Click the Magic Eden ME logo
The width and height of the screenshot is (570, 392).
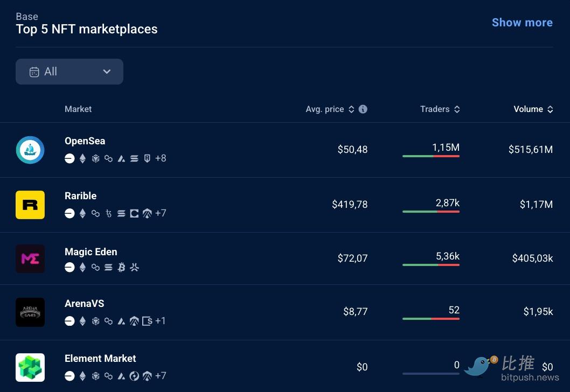click(x=30, y=258)
